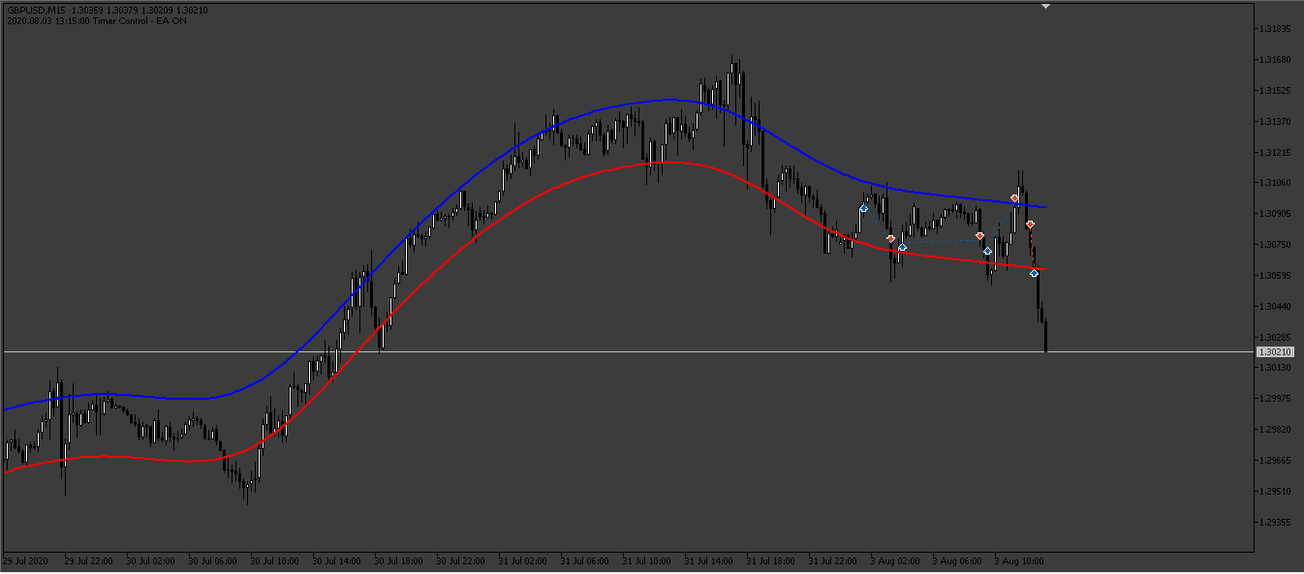This screenshot has width=1304, height=574.
Task: Click the 29 Jul 2020 time axis label
Action: click(25, 560)
